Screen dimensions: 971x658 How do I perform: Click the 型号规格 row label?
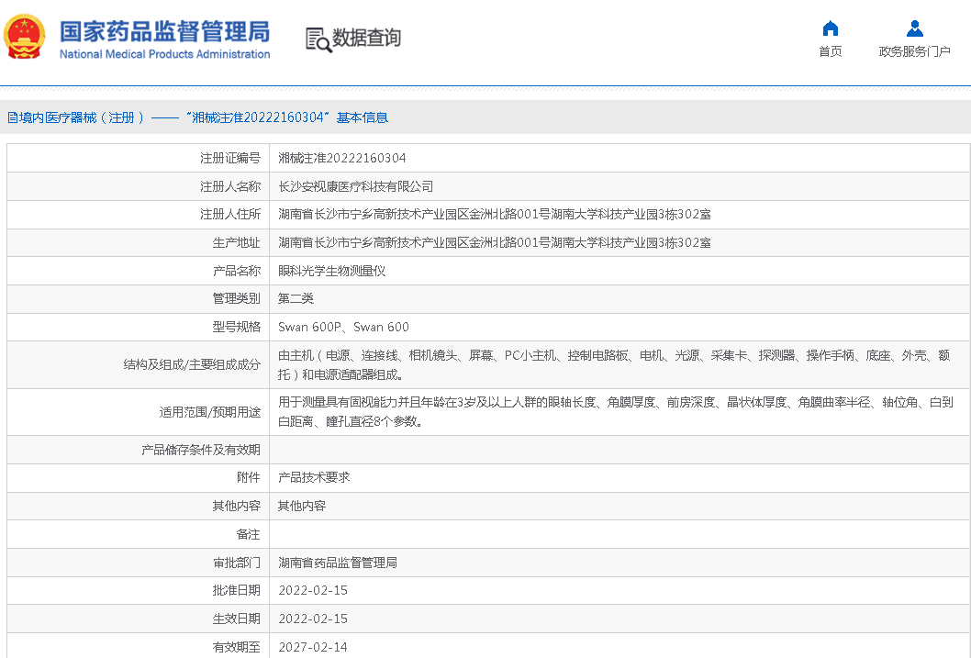[237, 327]
